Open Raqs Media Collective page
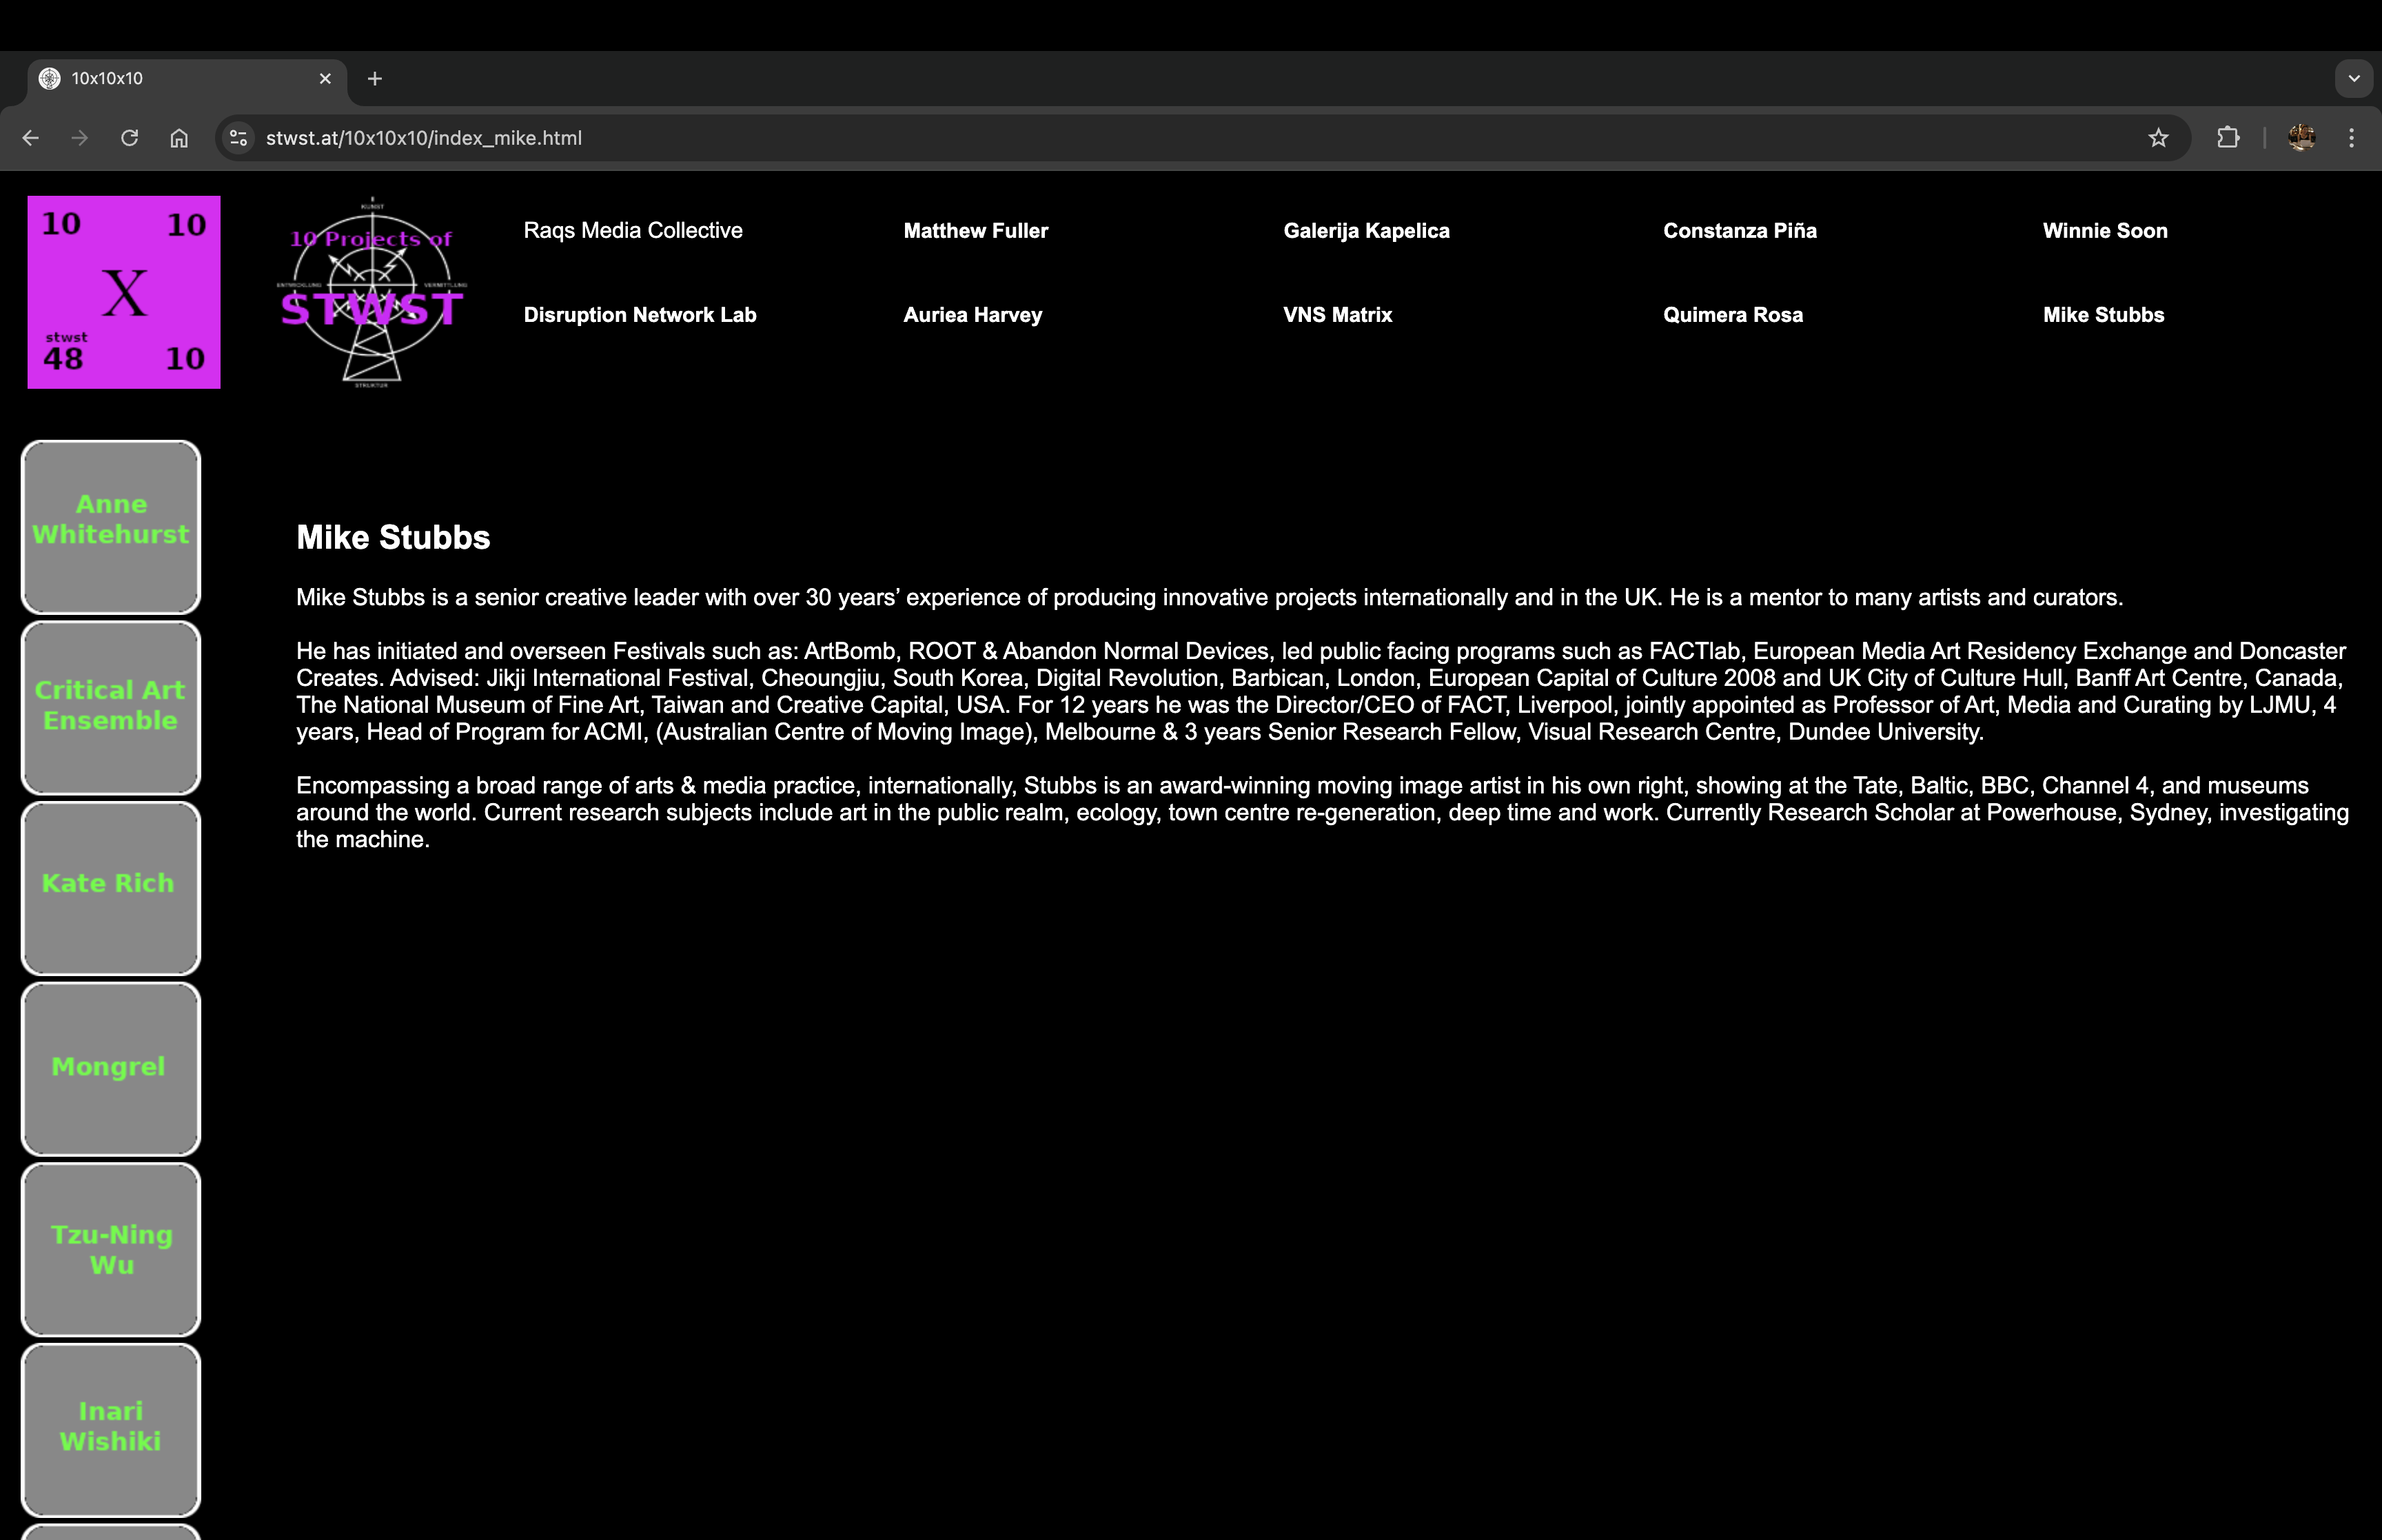Screen dimensions: 2382x1540 (633, 231)
